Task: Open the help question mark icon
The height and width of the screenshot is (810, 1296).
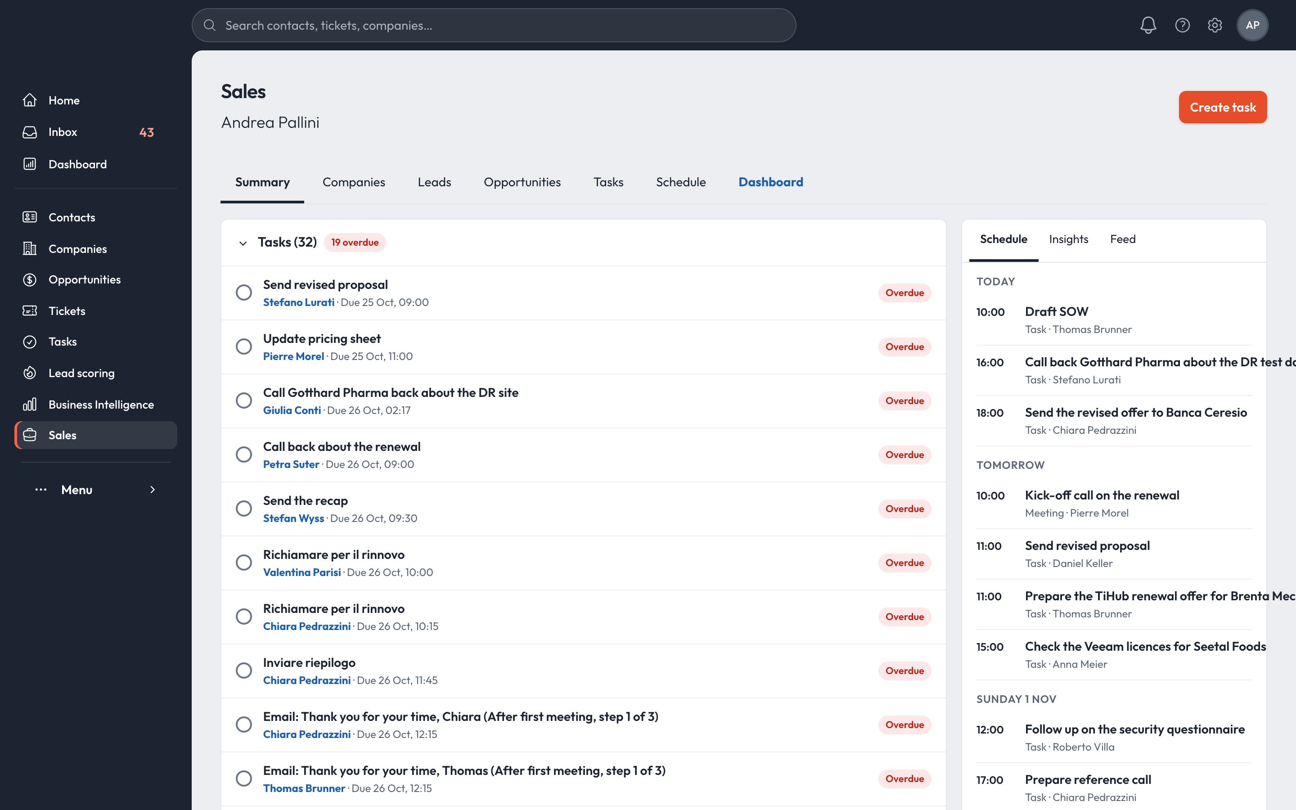Action: [x=1182, y=25]
